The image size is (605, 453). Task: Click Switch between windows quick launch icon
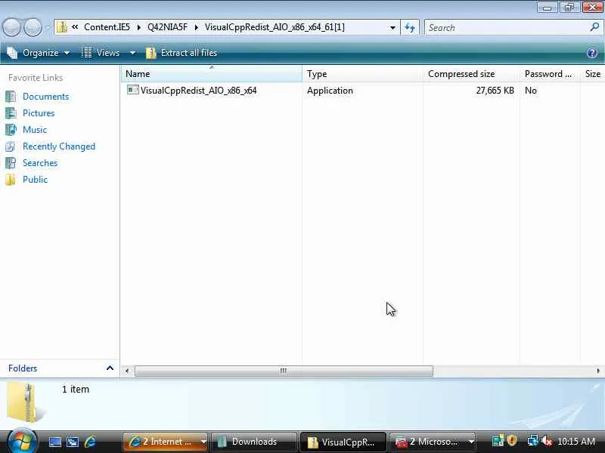pos(73,442)
